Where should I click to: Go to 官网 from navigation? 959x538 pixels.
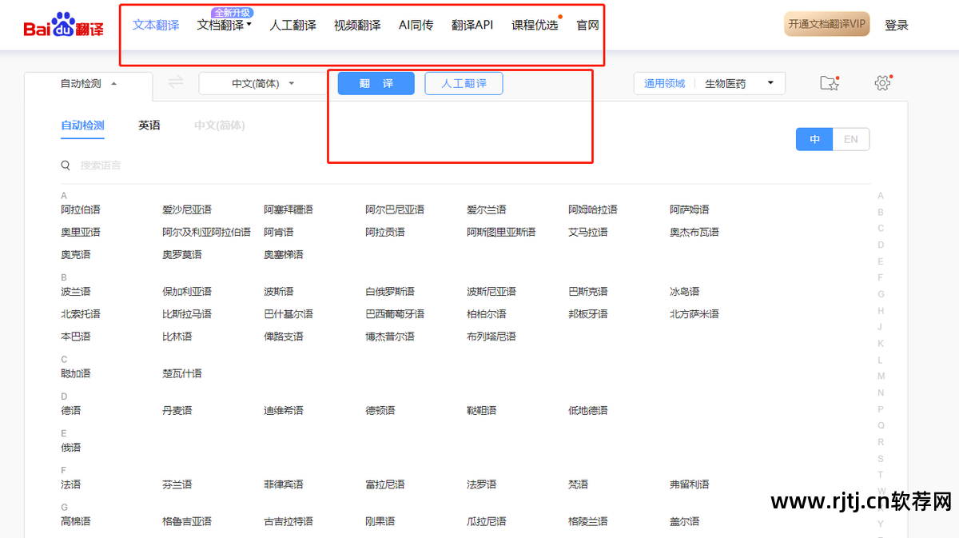point(588,25)
